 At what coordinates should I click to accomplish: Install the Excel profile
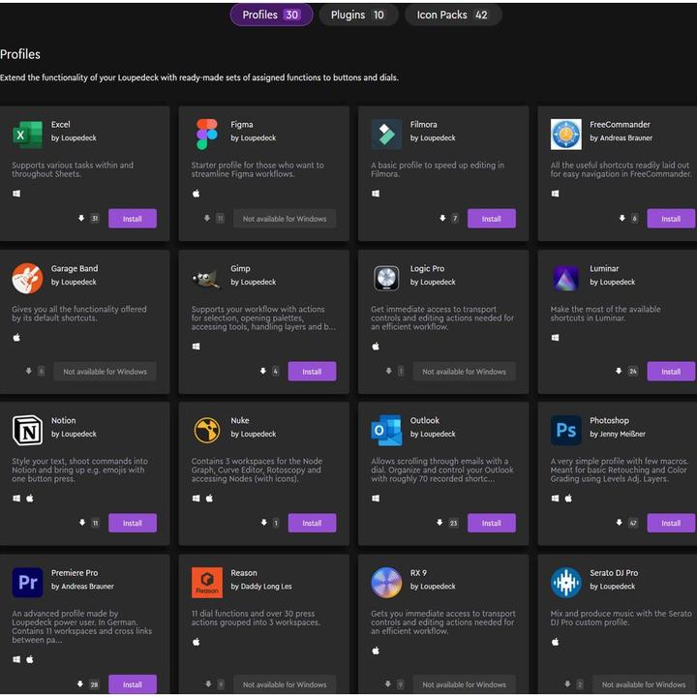tap(133, 219)
